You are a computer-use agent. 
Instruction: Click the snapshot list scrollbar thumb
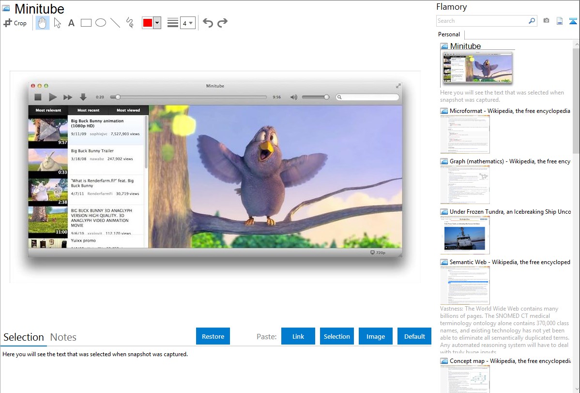point(576,100)
